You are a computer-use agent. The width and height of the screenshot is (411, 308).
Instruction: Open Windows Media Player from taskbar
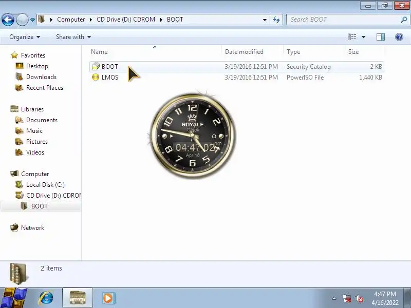pyautogui.click(x=108, y=298)
